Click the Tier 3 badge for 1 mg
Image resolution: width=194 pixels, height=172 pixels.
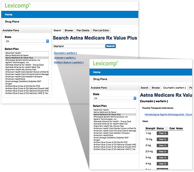162,133
